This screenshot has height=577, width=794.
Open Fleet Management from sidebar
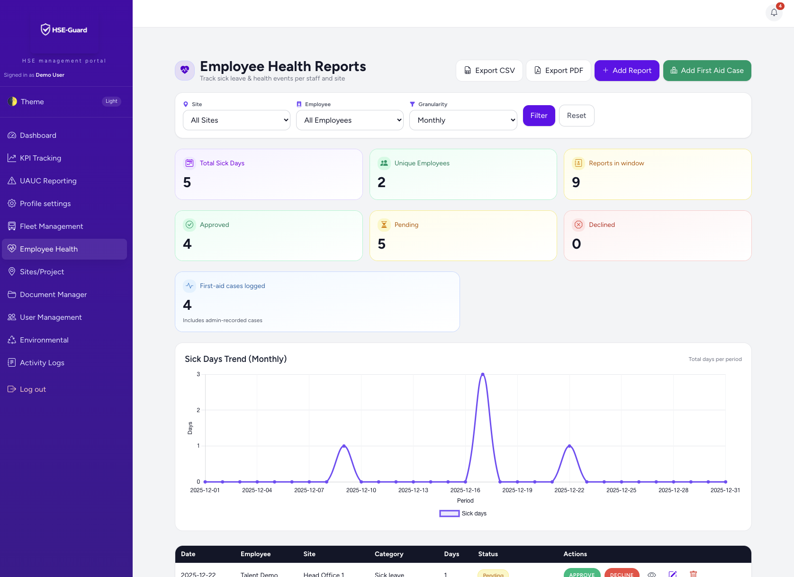(51, 226)
